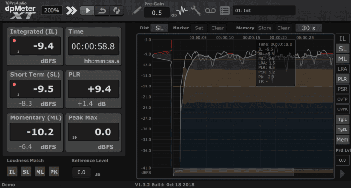Click the play triangle below Prd.Lvl
Viewport: 351px width, 188px height.
(x=343, y=174)
